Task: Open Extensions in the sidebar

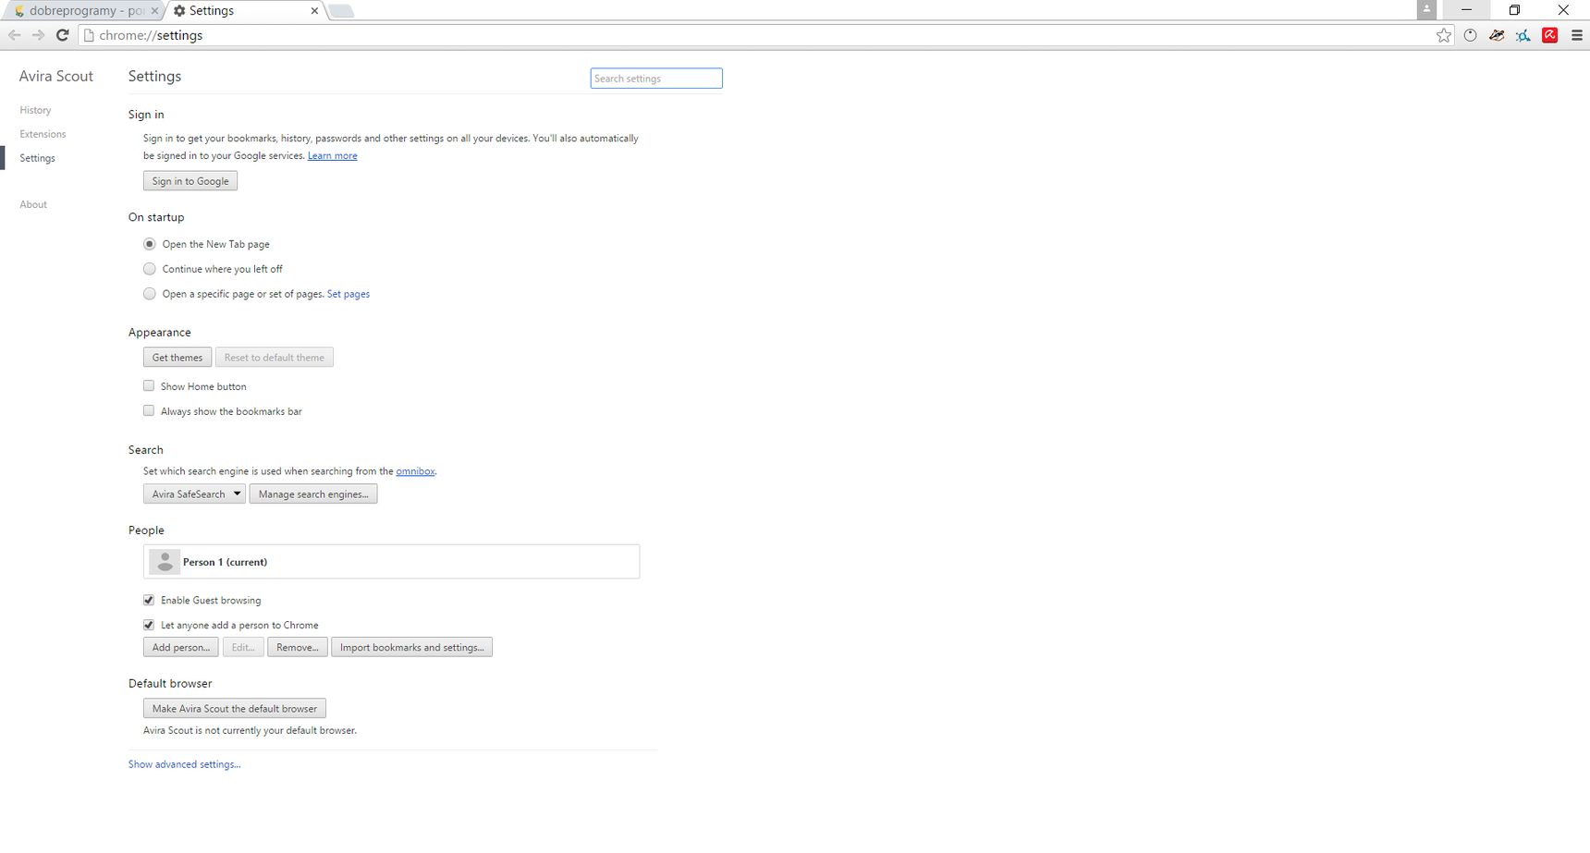Action: coord(43,134)
